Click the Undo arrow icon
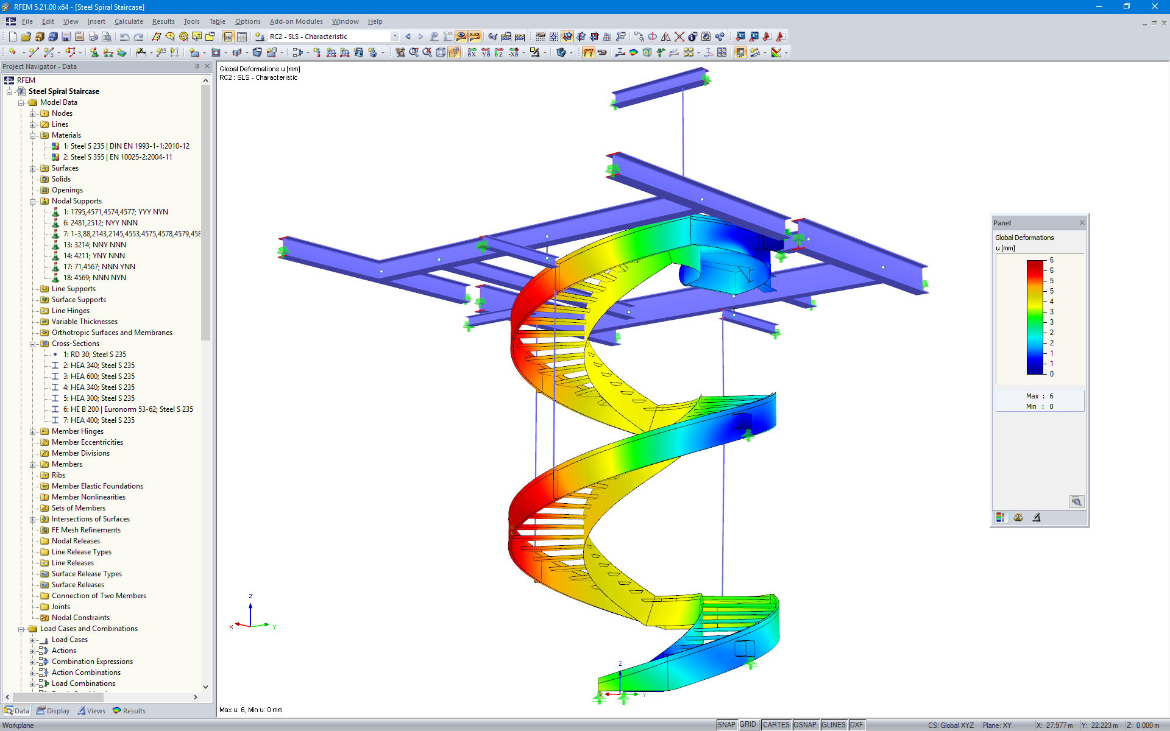The width and height of the screenshot is (1170, 731). point(124,37)
